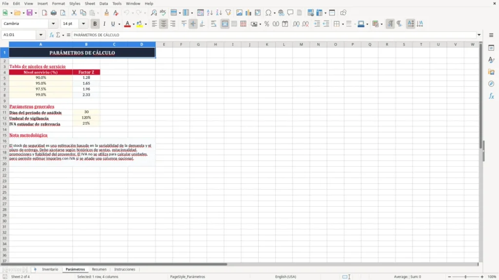Toggle Align Left button
This screenshot has width=499, height=280.
[x=154, y=24]
